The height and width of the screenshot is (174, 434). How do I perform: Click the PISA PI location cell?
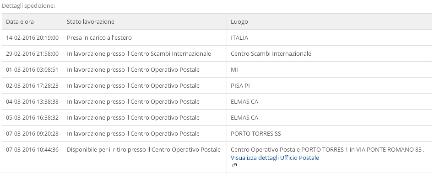coord(240,85)
